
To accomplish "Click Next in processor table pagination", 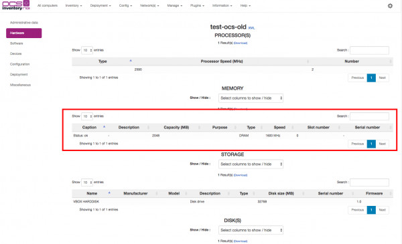I will [x=383, y=78].
